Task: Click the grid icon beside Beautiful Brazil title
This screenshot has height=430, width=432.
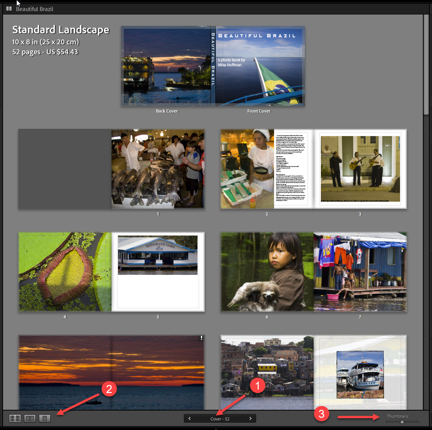Action: 8,8
